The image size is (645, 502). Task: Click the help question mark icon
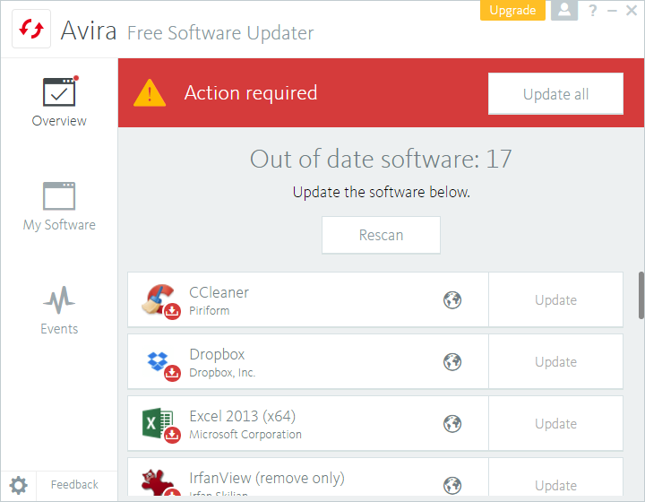point(592,11)
